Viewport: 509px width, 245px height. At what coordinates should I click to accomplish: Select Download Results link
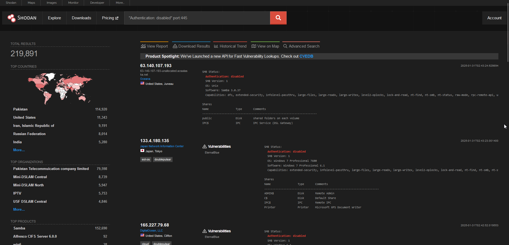(x=191, y=46)
